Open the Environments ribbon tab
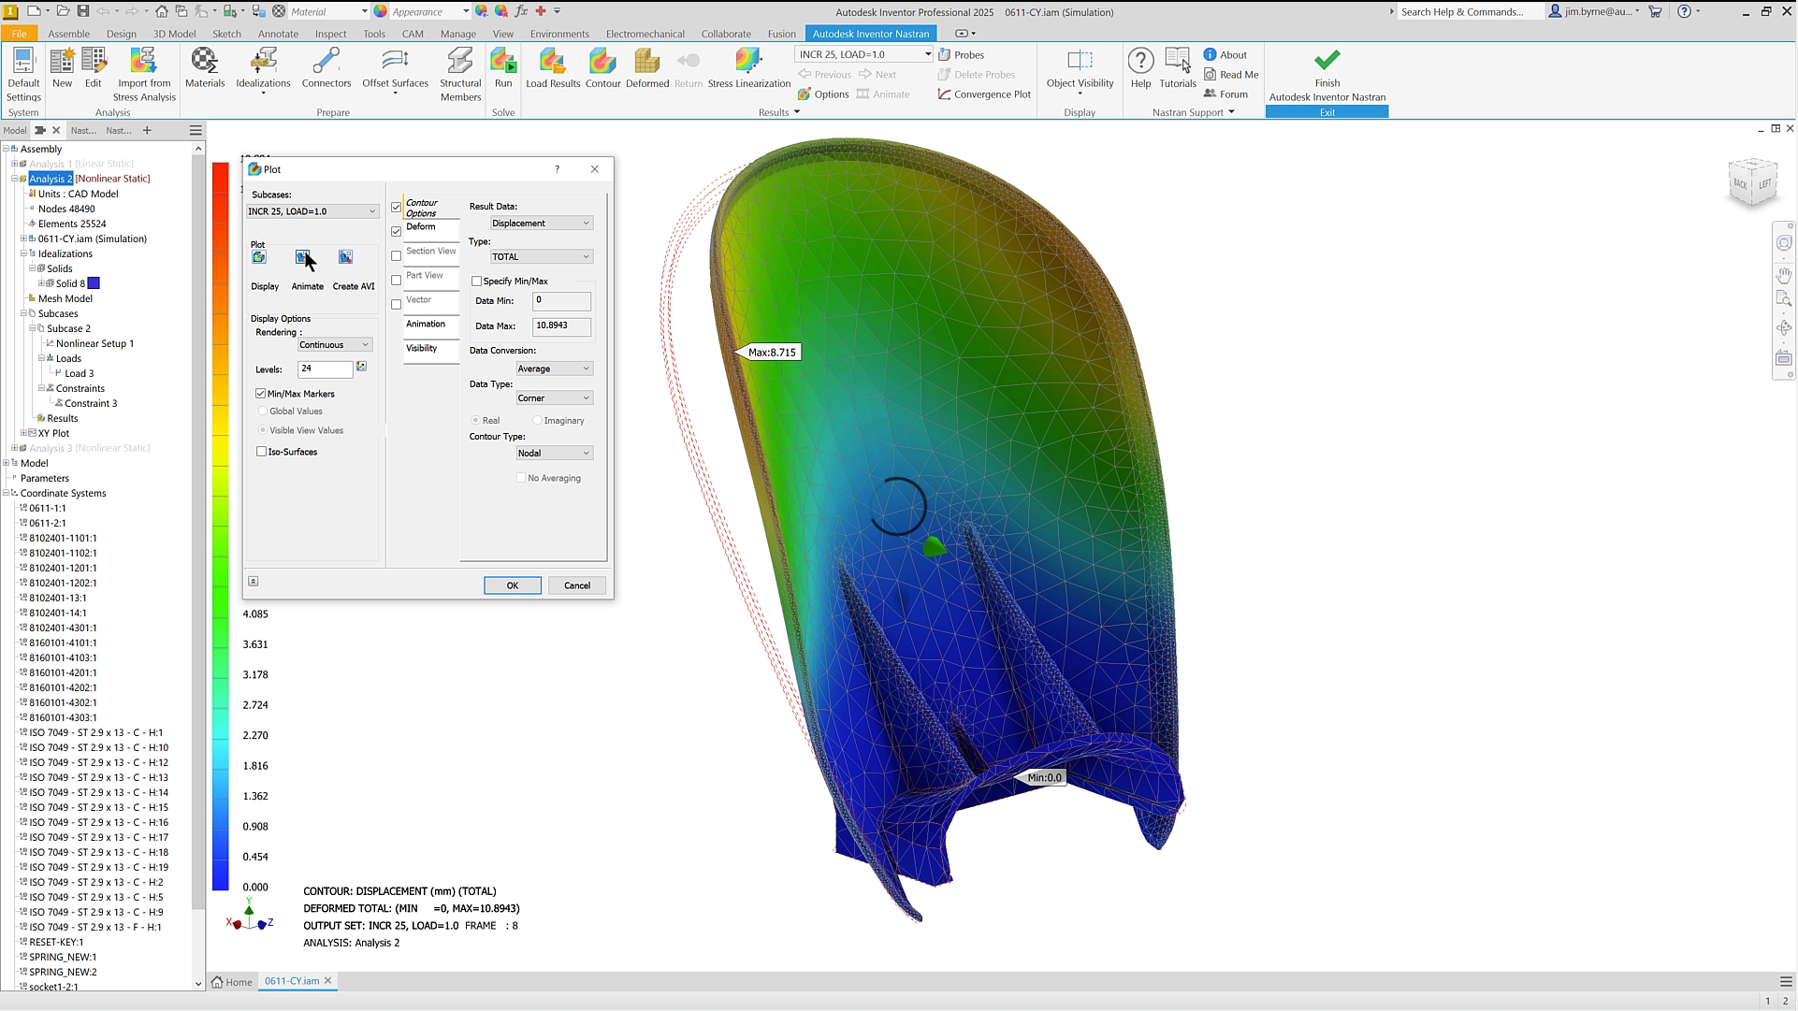1798x1011 pixels. [559, 34]
